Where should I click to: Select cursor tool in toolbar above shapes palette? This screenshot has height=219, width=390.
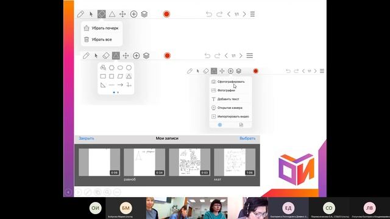click(96, 56)
